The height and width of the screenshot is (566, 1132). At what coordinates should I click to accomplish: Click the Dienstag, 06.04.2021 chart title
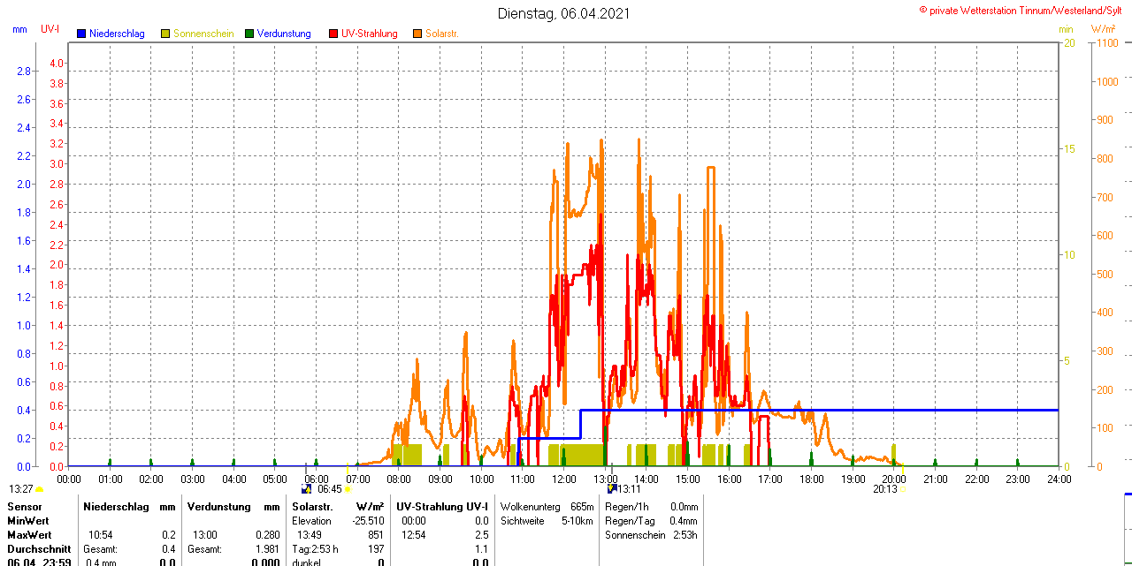[x=564, y=13]
